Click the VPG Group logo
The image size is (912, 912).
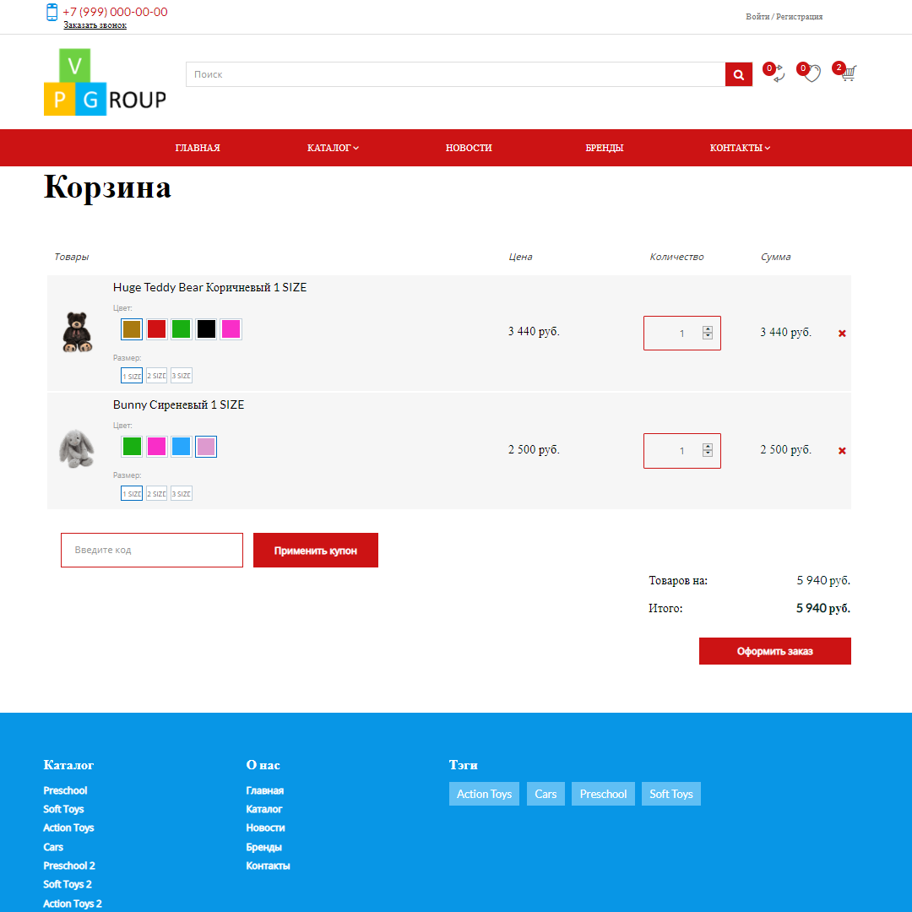click(x=104, y=81)
